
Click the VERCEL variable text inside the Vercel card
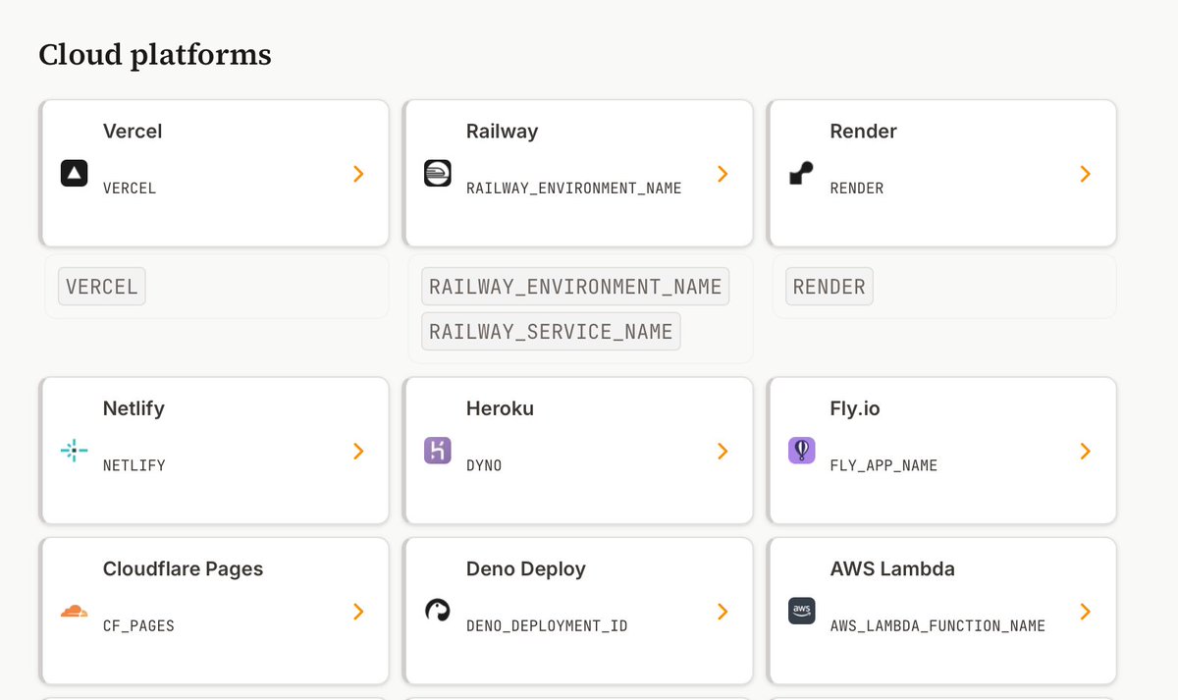130,188
